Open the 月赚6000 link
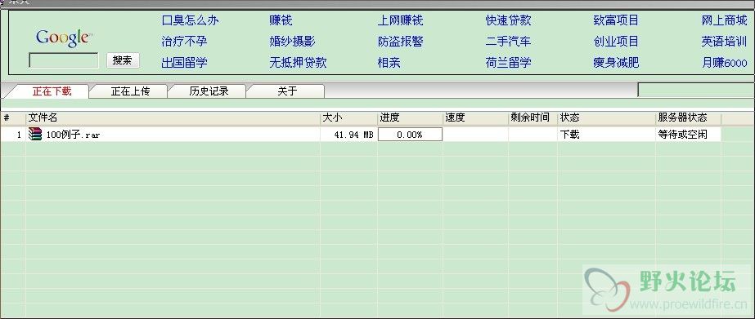This screenshot has height=319, width=755. (724, 63)
